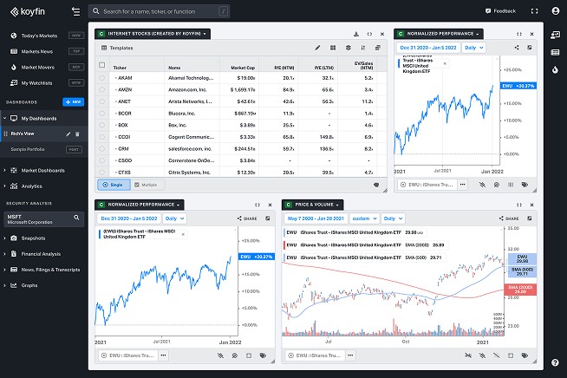Screen dimensions: 567x378
Task: Open the Market Movers flame icon in right rail
Action: [555, 68]
